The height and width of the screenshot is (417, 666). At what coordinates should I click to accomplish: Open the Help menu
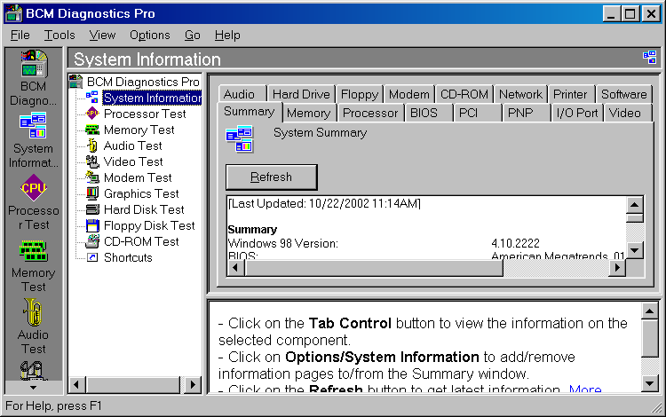(x=227, y=35)
